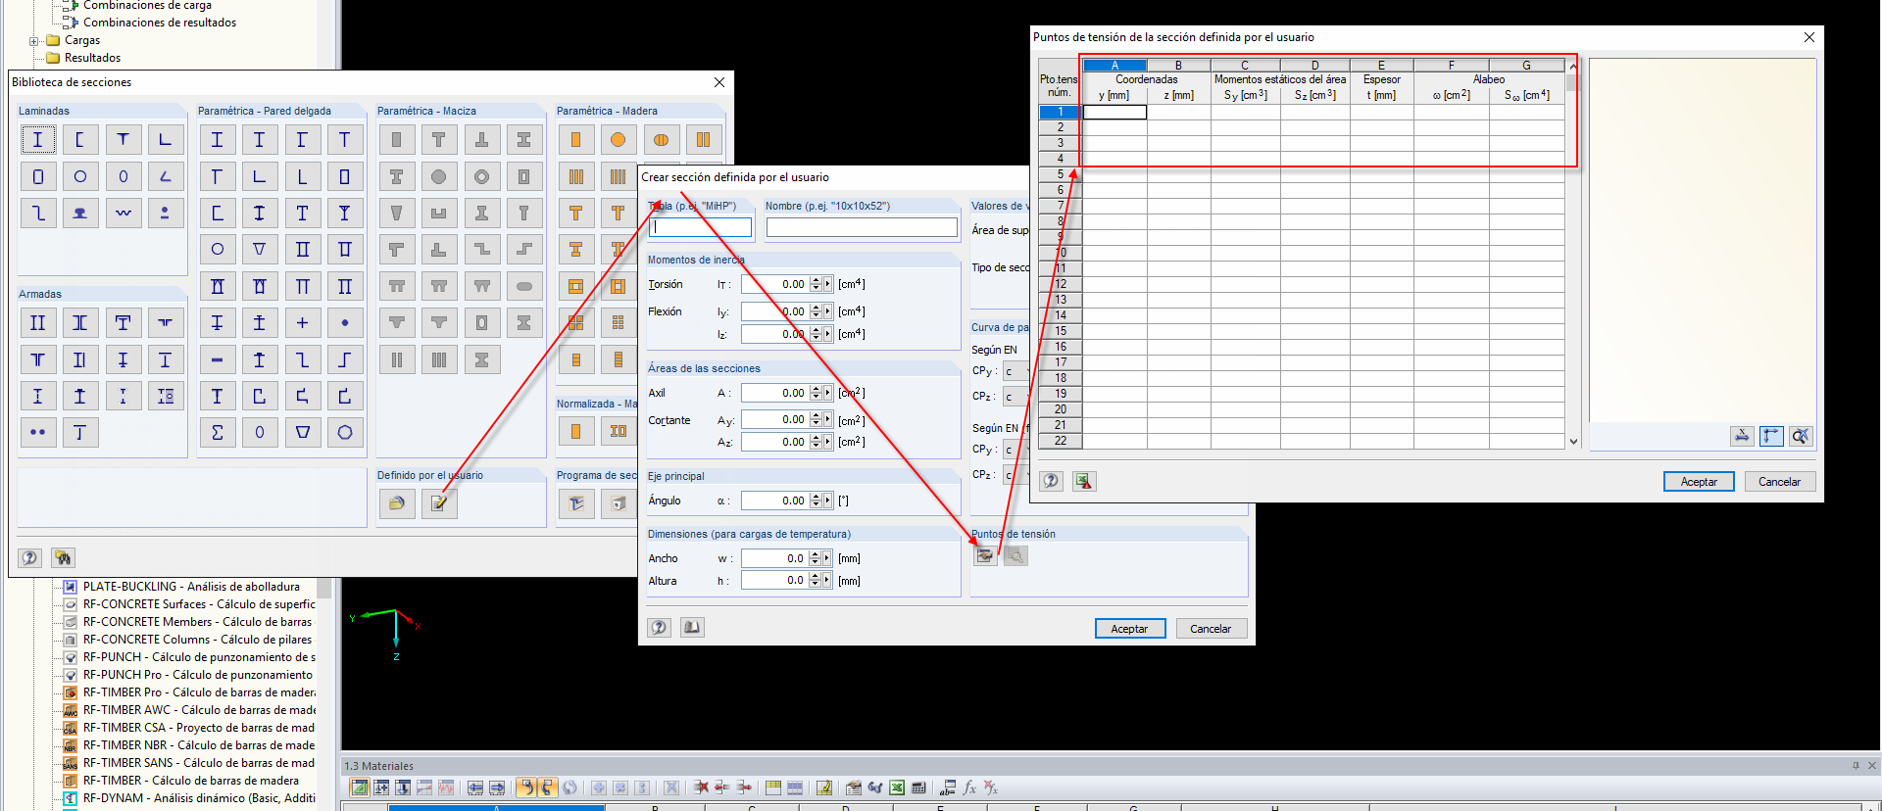Viewport: 1882px width, 811px height.
Task: Click the material library icon in Materiales toolbar
Action: click(854, 787)
